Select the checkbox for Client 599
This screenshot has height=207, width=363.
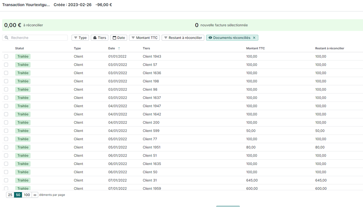click(6, 131)
